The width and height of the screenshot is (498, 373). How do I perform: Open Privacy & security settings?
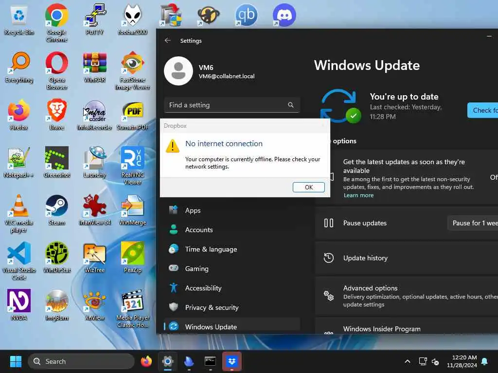(x=232, y=307)
